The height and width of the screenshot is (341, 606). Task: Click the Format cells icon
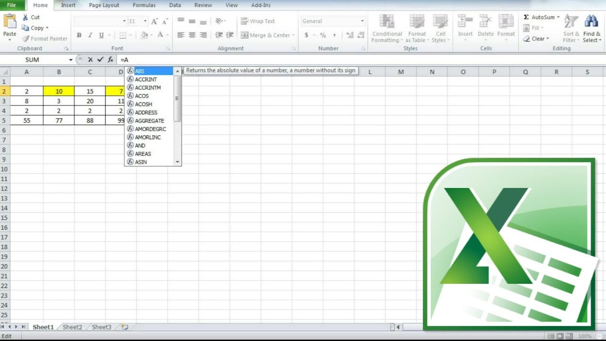click(506, 22)
